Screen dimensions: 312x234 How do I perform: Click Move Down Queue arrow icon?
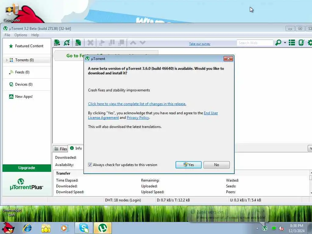tap(143, 43)
